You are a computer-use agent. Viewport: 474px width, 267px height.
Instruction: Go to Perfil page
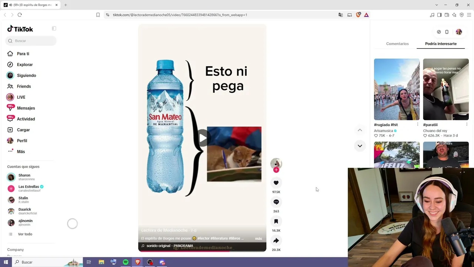[x=22, y=141]
